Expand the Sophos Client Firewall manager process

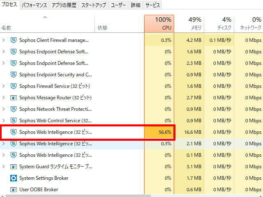(x=3, y=40)
